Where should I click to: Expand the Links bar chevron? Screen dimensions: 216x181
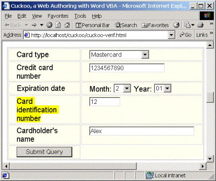click(212, 33)
